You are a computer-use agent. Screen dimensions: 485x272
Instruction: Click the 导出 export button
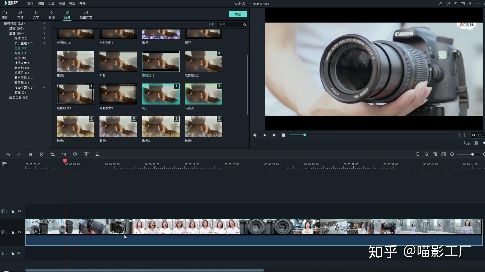click(238, 14)
